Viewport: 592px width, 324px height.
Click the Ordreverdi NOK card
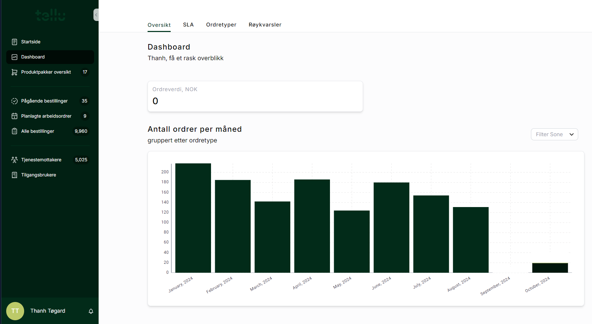click(x=255, y=96)
